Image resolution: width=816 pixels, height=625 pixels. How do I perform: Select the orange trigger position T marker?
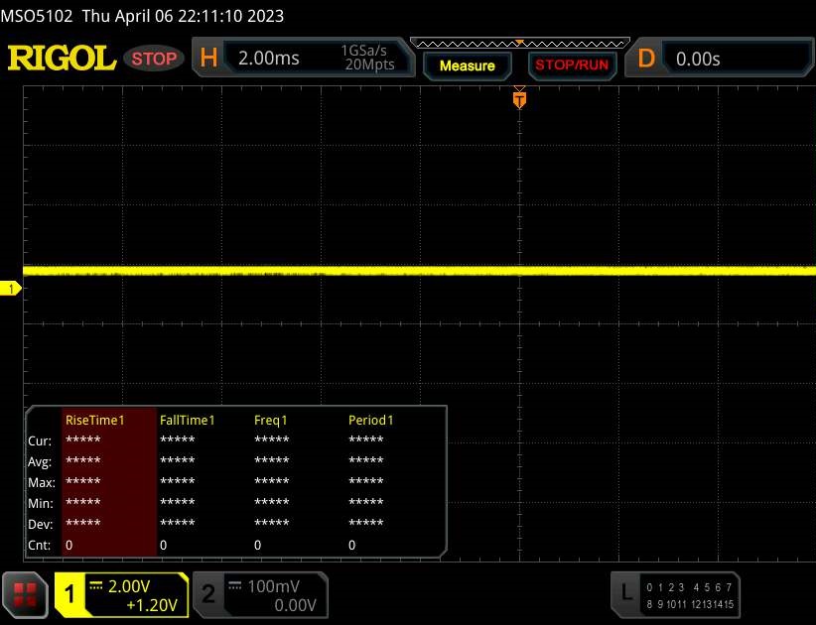click(x=518, y=99)
